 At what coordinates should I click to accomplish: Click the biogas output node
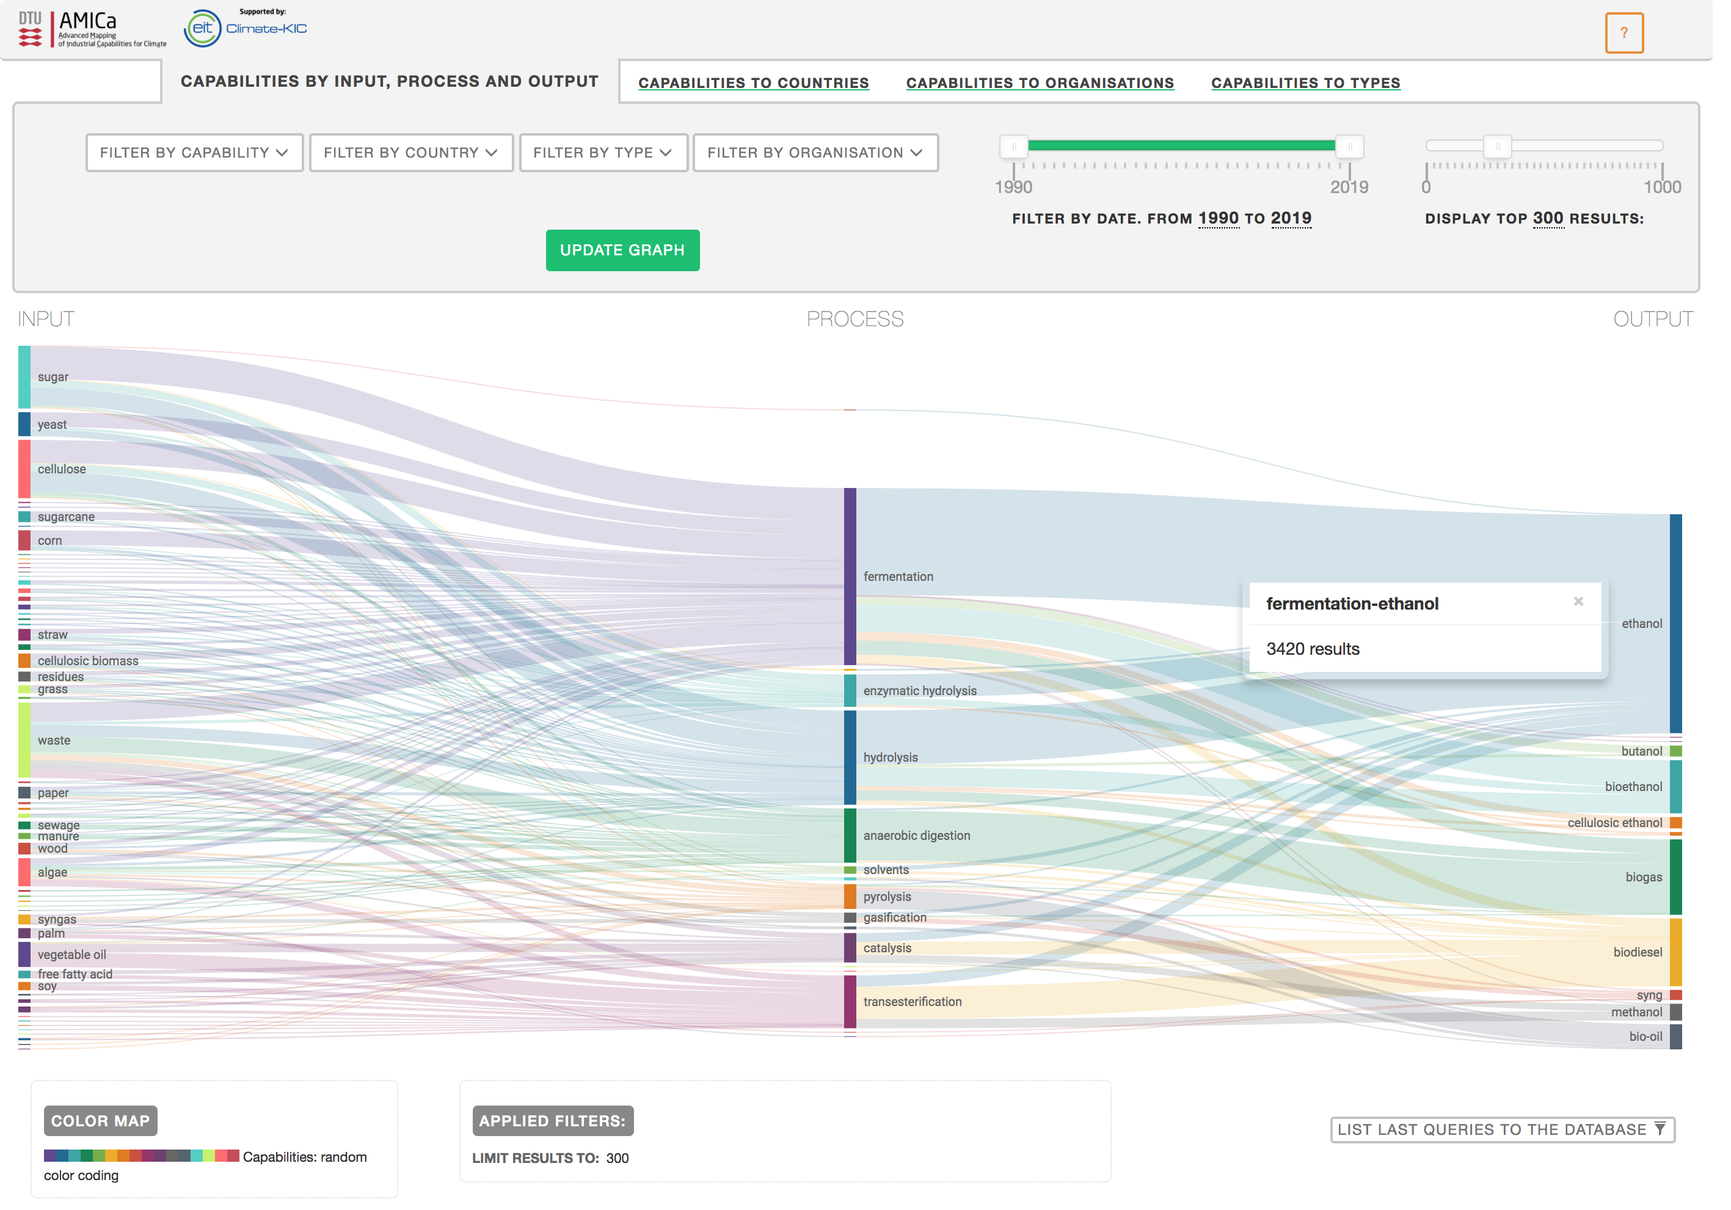pyautogui.click(x=1693, y=886)
